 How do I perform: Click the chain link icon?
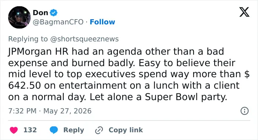(x=99, y=130)
